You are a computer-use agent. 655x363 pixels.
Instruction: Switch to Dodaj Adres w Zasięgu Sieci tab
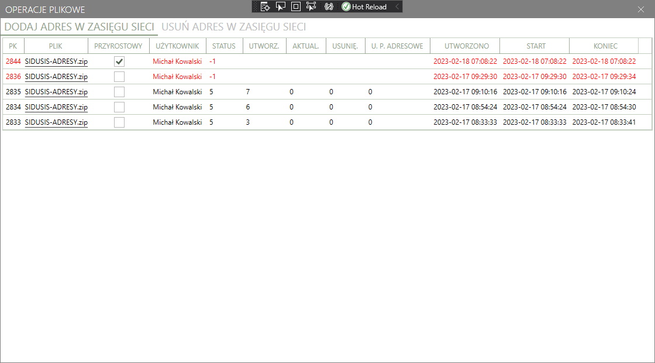79,27
